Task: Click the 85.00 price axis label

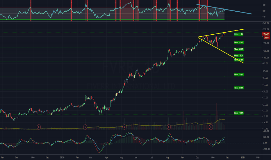Action: 266,63
